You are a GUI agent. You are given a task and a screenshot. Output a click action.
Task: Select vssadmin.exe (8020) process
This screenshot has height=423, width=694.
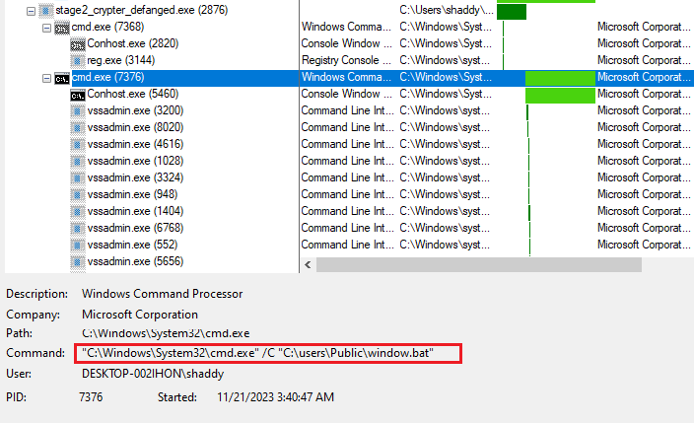[135, 127]
